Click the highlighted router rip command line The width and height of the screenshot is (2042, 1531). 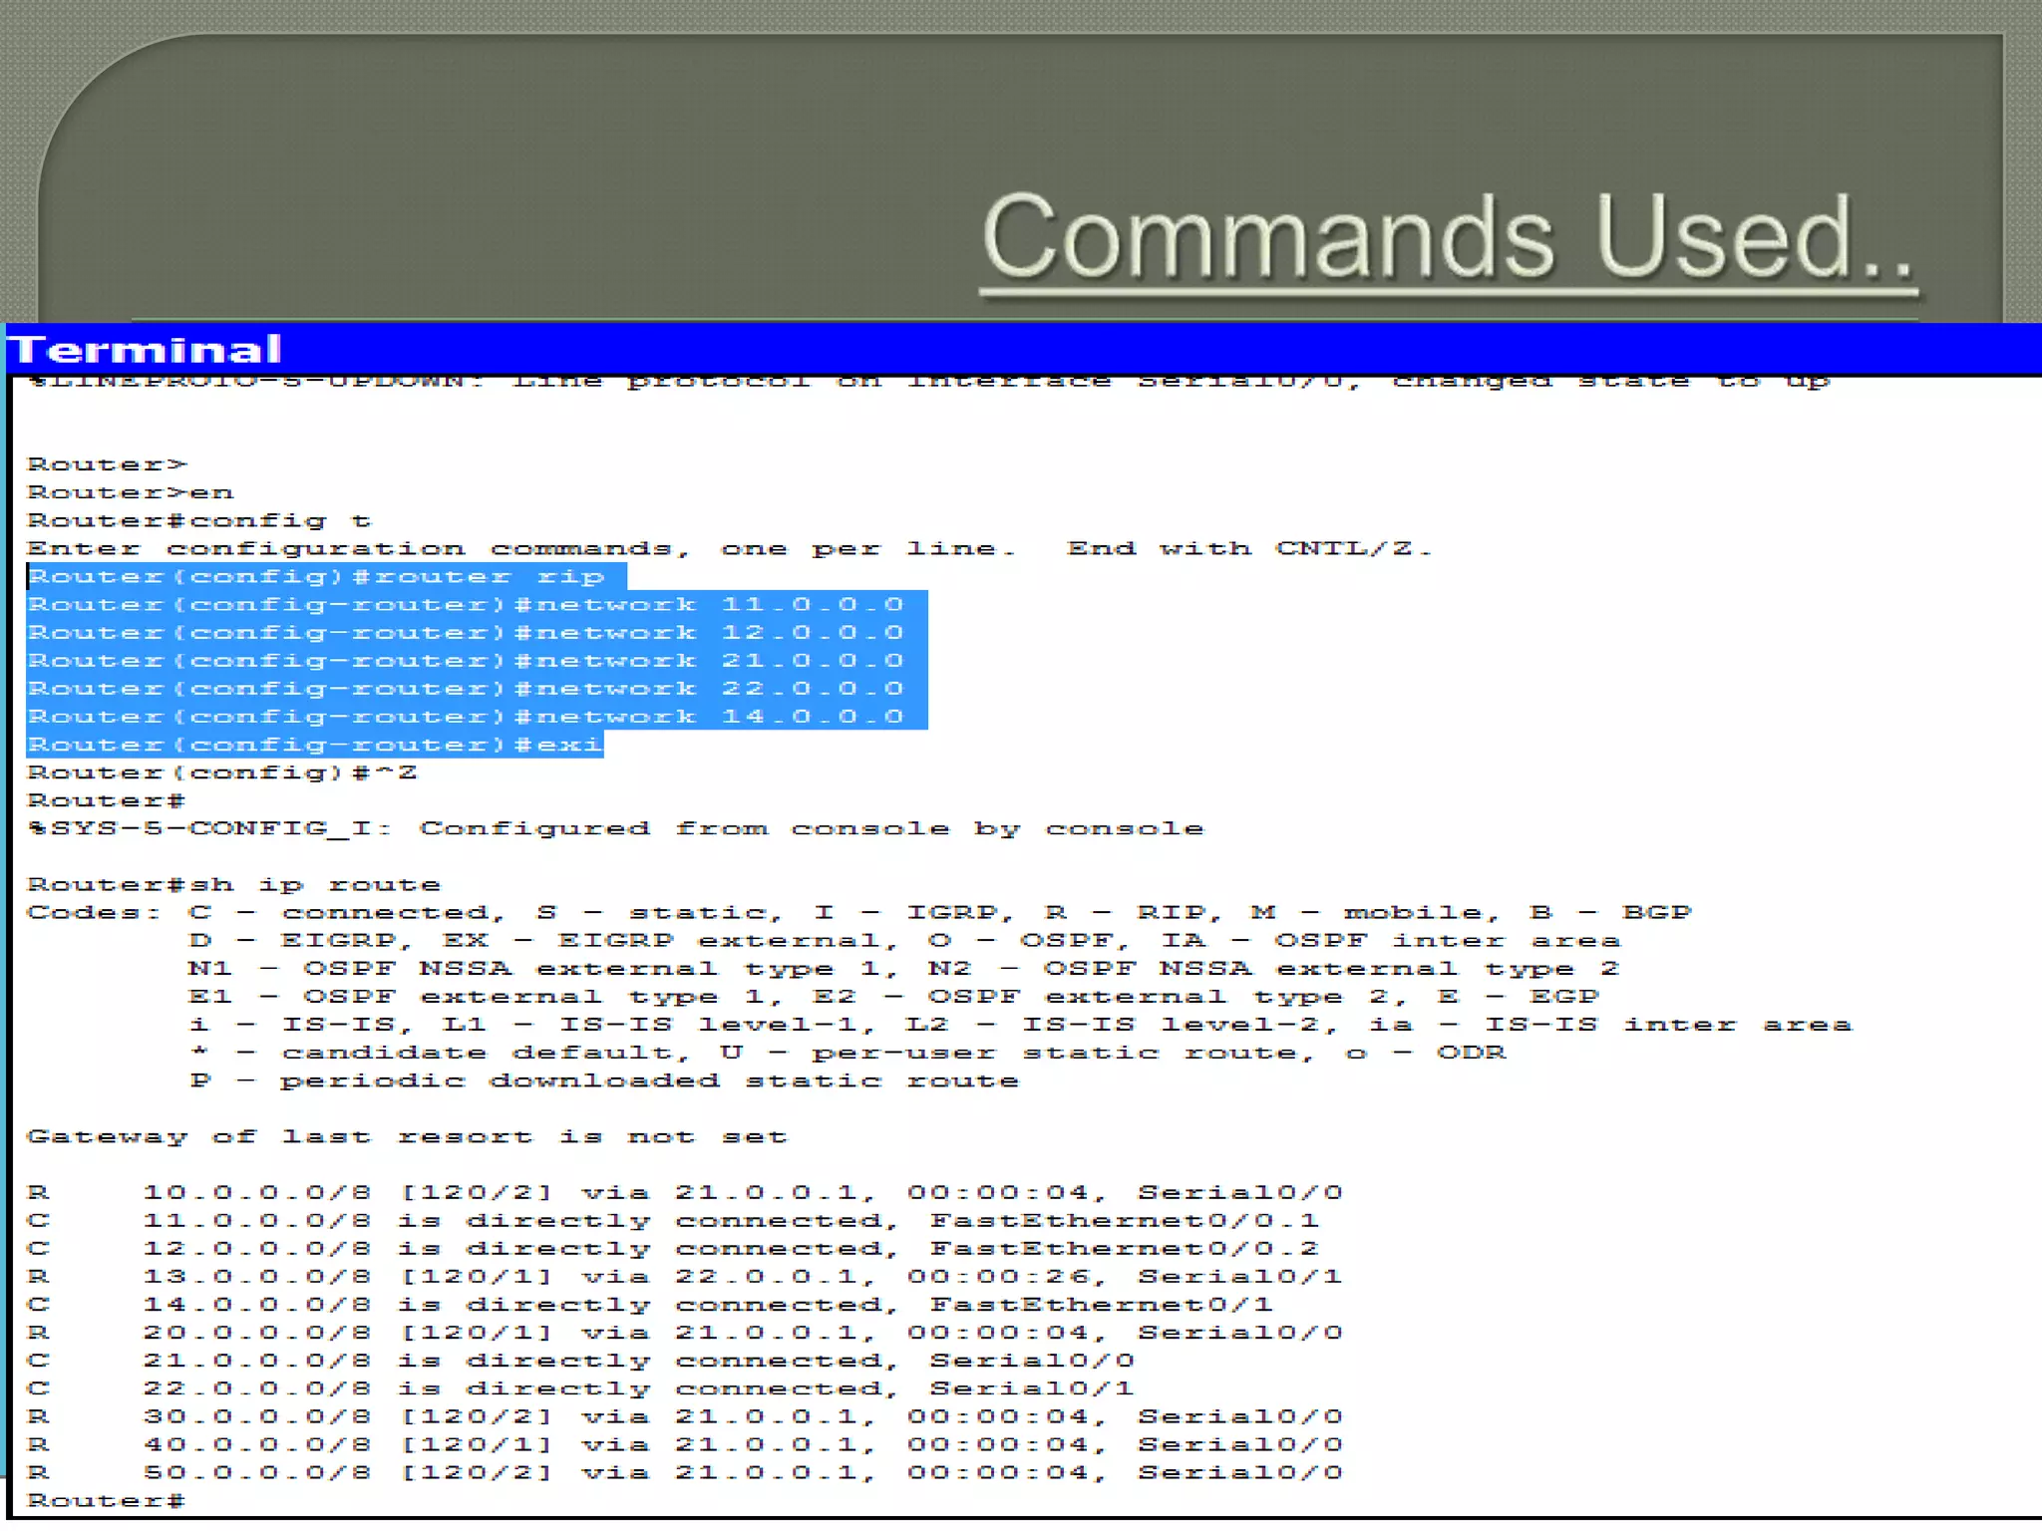pyautogui.click(x=317, y=577)
